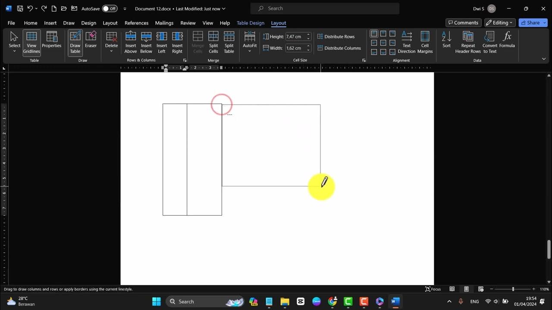Click the zoom slider handle

(513, 289)
